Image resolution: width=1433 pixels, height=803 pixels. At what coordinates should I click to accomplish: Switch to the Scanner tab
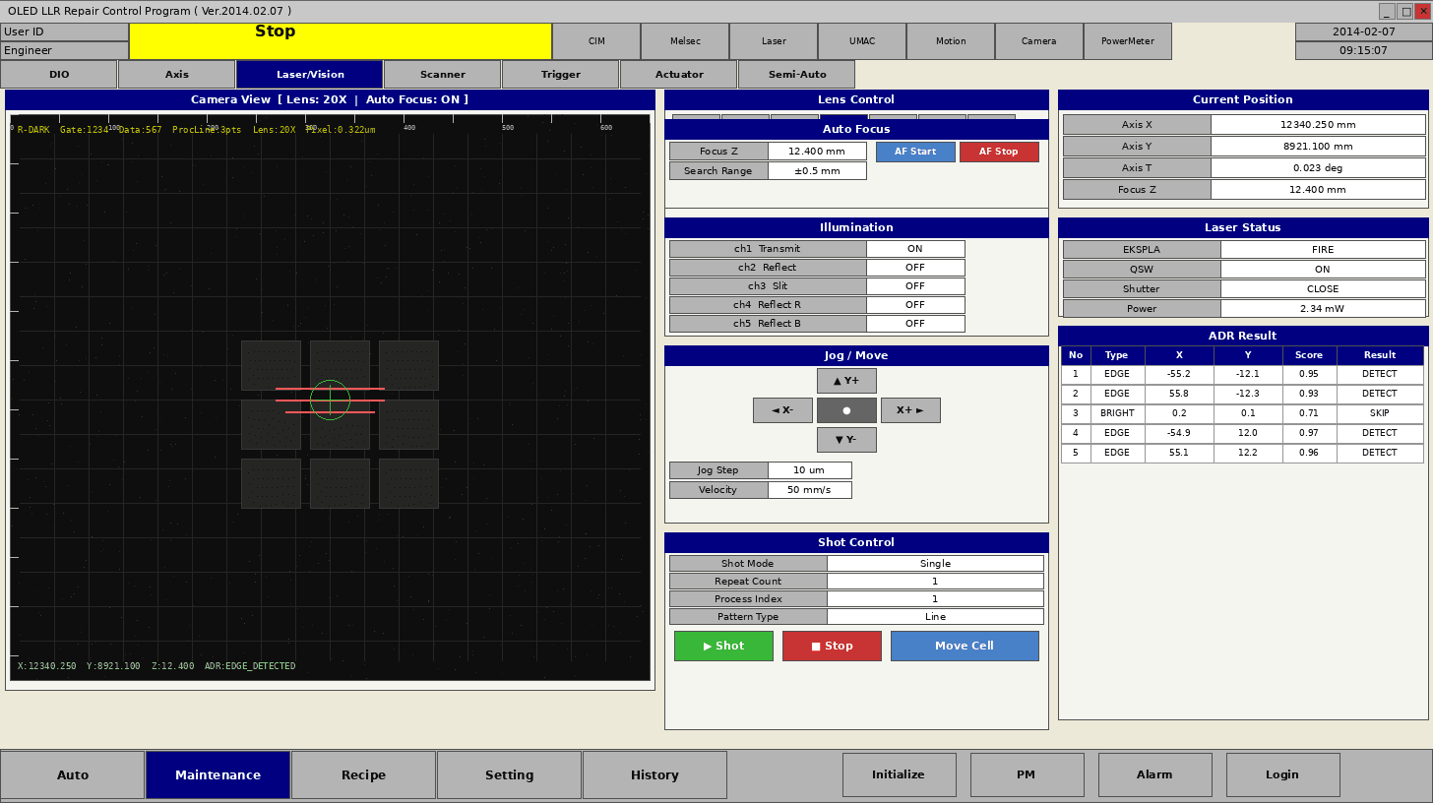click(442, 74)
